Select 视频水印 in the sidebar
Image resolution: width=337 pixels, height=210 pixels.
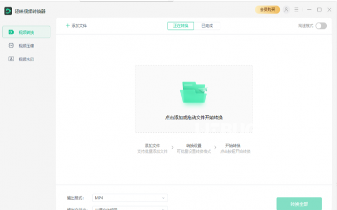click(26, 59)
